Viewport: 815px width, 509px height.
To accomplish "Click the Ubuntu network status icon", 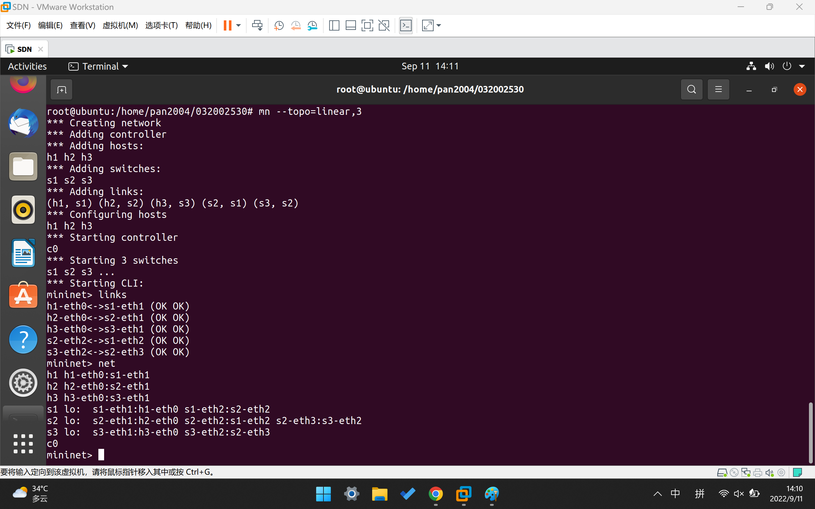I will (x=751, y=66).
